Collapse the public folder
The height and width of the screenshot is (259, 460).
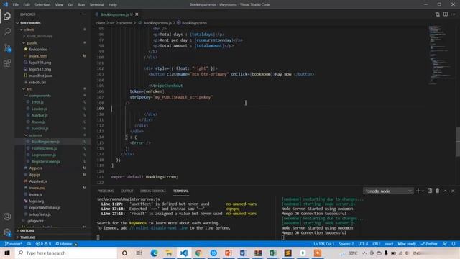52,42
